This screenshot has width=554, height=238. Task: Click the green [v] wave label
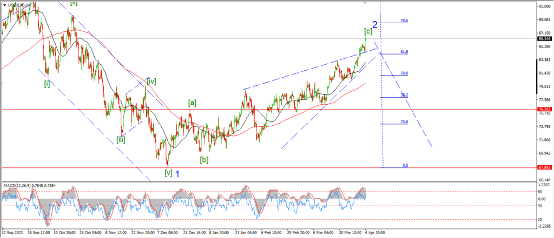pos(168,173)
